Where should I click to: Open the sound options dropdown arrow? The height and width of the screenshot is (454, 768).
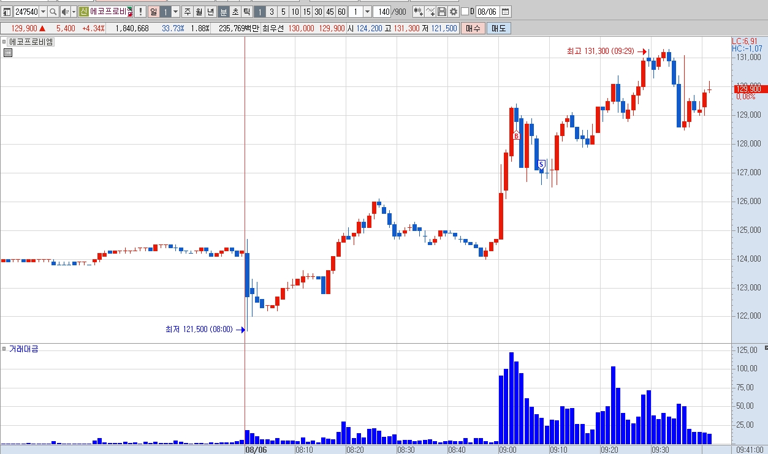tap(74, 12)
